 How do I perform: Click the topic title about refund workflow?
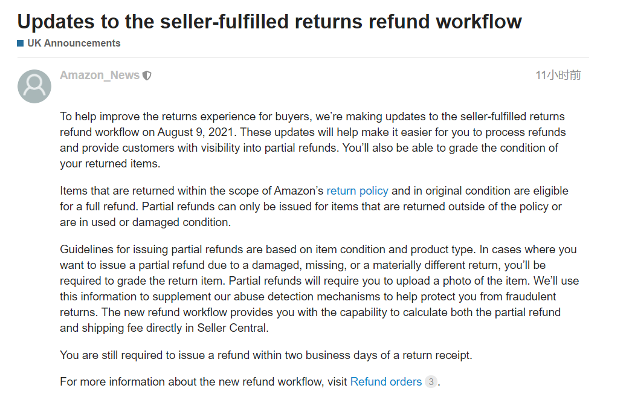coord(269,22)
